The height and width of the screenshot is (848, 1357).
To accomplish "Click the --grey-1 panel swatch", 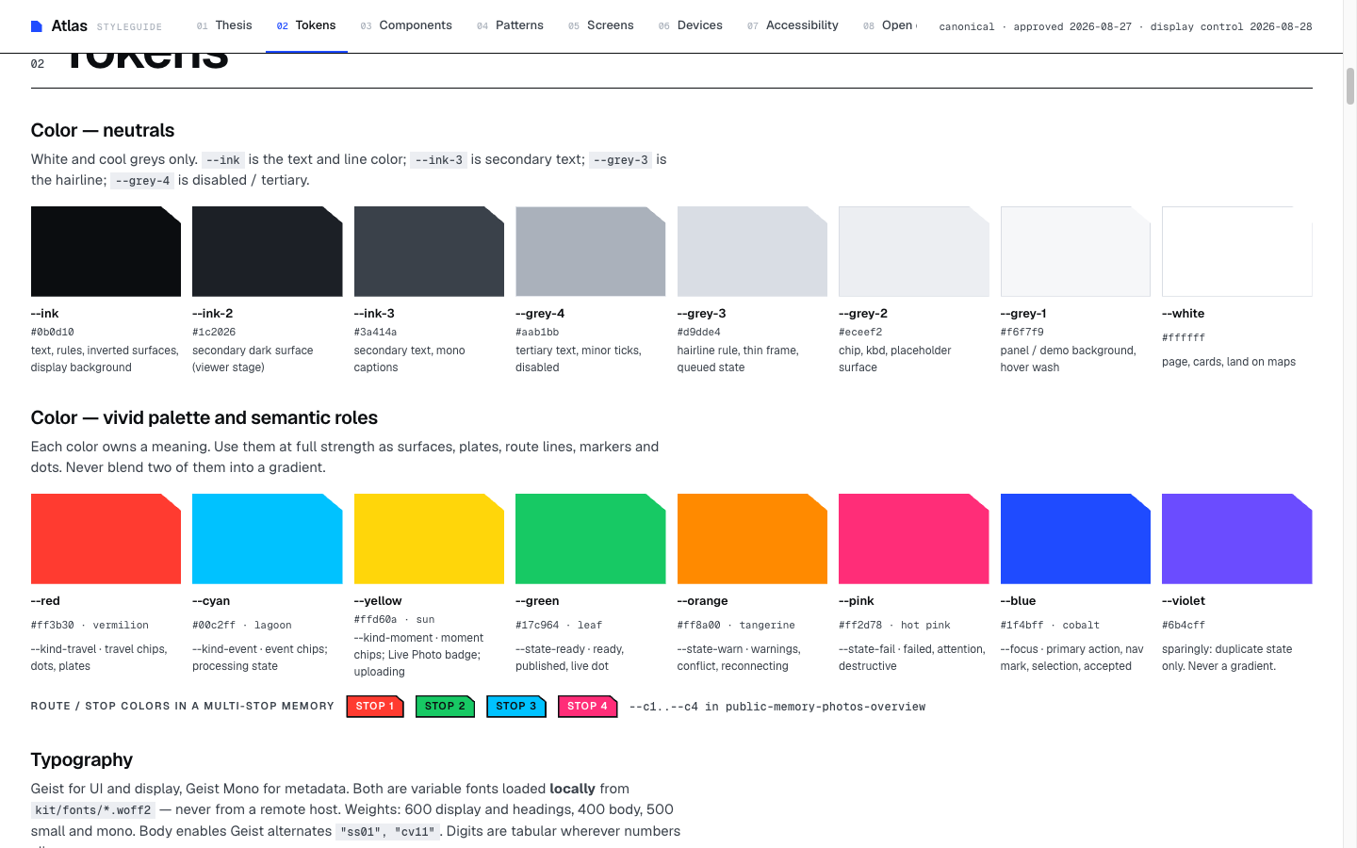I will tap(1075, 252).
